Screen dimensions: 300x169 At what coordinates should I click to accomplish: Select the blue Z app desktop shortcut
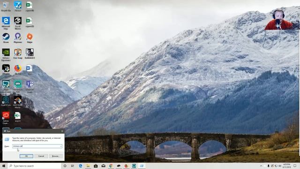[18, 6]
